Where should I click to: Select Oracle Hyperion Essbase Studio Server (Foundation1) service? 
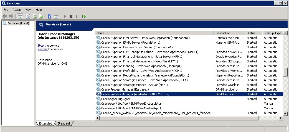coord(137,47)
